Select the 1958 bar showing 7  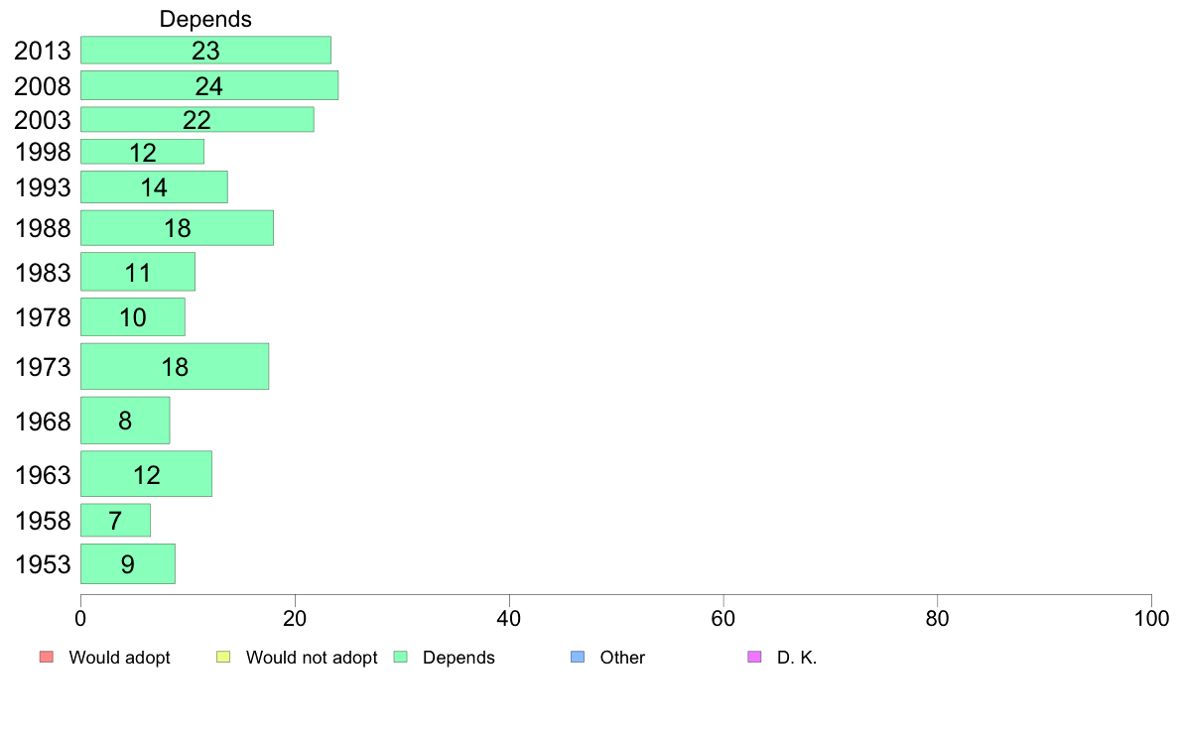115,521
